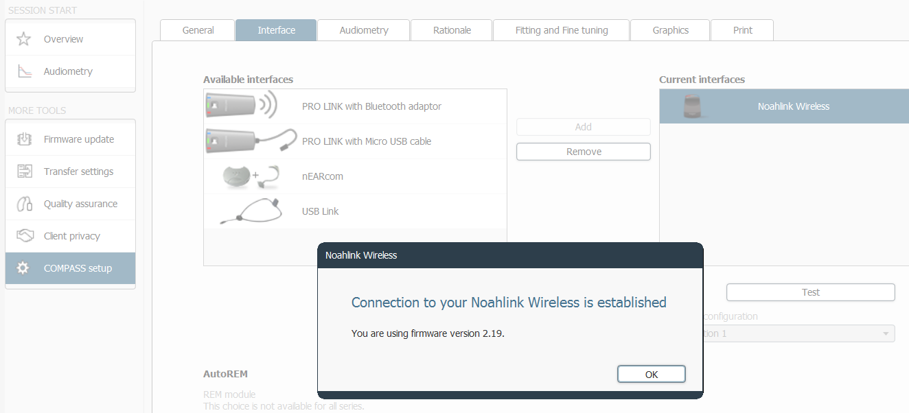Screen dimensions: 909x413
Task: Click the Quality assurance hearing aid icon
Action: 24,204
